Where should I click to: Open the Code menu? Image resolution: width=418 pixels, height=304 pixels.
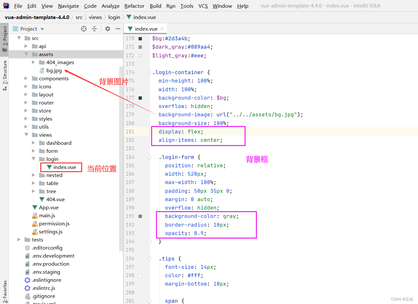point(90,6)
